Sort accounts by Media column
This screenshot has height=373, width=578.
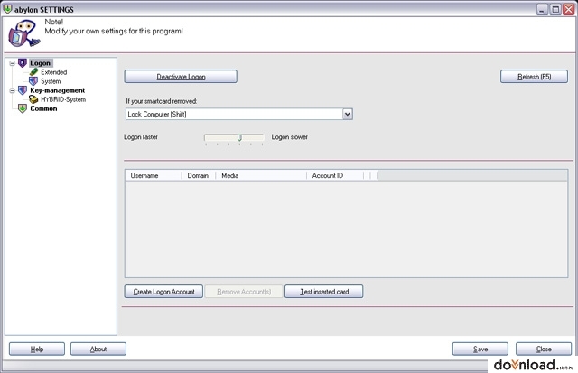(261, 176)
